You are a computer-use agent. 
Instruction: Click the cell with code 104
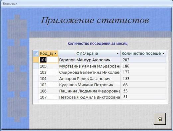[x=48, y=79]
